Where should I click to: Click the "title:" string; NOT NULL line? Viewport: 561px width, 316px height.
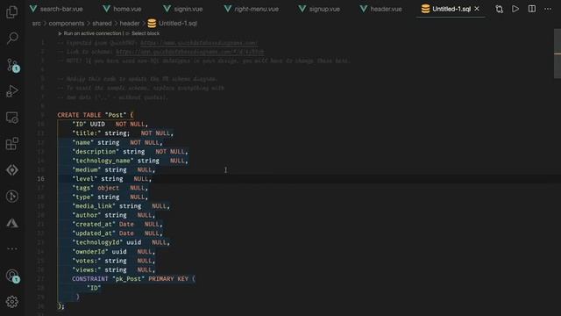point(123,133)
